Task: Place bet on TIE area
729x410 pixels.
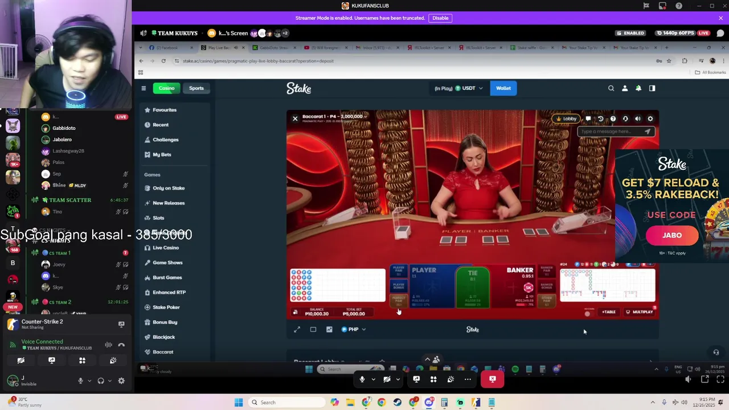Action: coord(473,286)
